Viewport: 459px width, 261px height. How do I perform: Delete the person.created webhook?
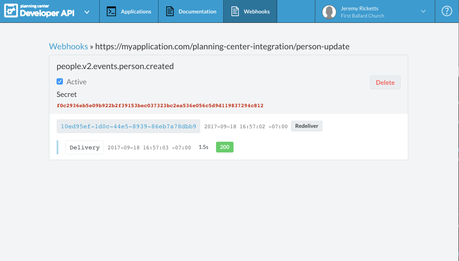[x=385, y=83]
